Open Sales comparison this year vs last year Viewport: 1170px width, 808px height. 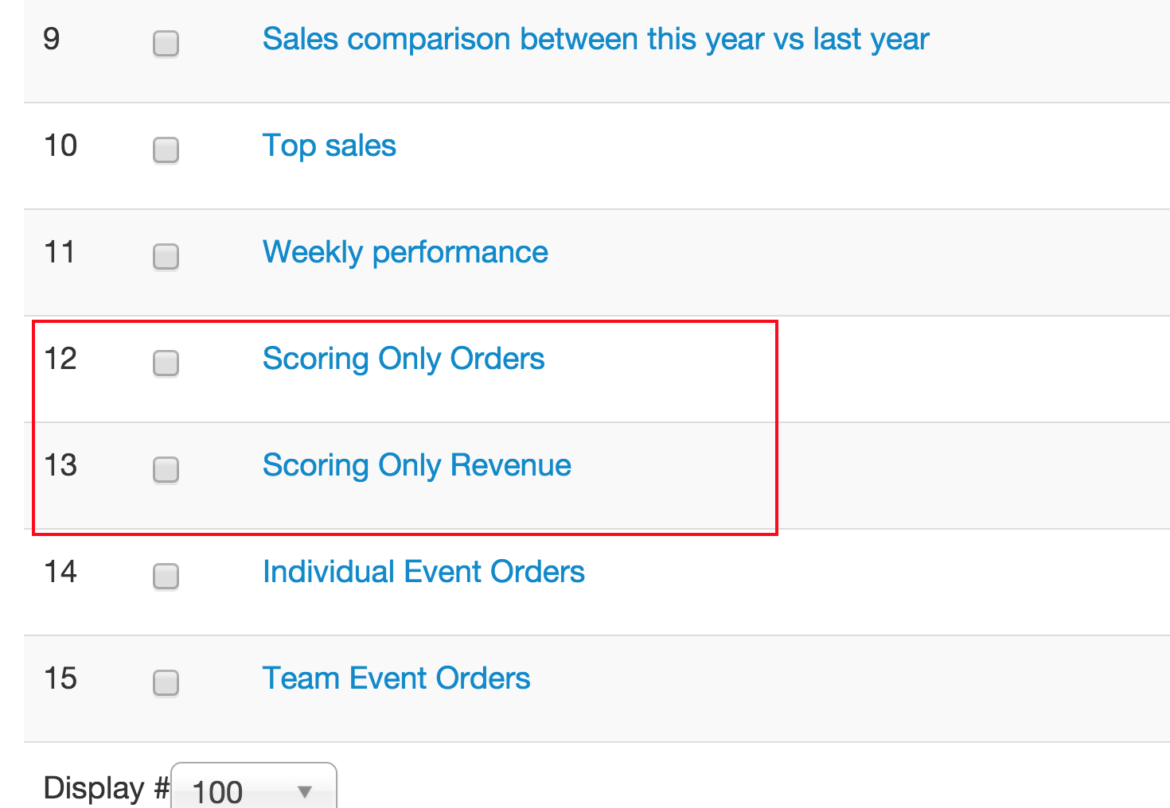(595, 39)
